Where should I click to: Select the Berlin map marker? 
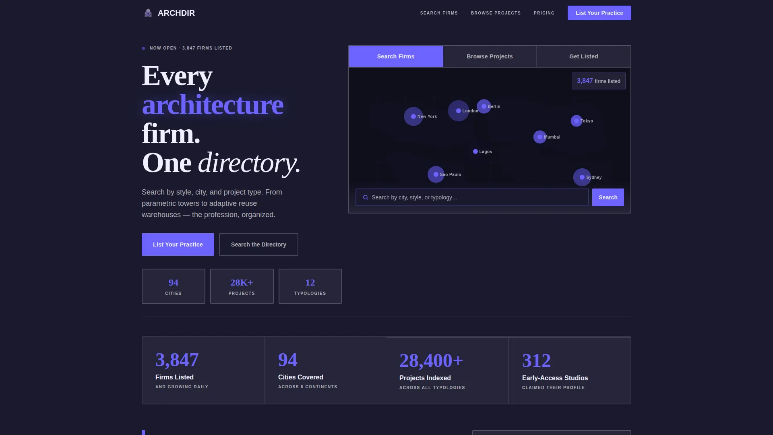484,106
